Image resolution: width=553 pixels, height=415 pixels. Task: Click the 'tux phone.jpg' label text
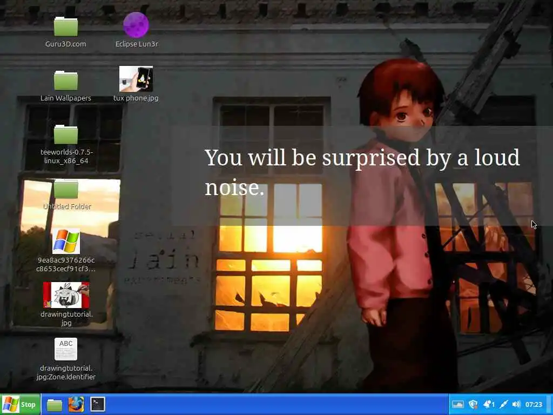tap(136, 98)
